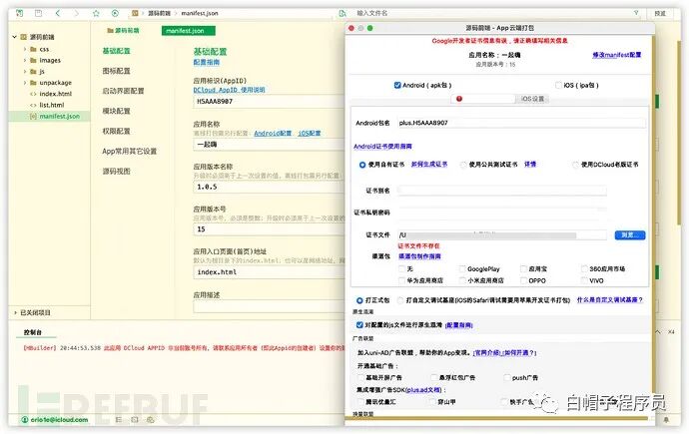Viewport: 689px width, 434px height.
Task: Open the 渠道包制作指南 link
Action: click(419, 256)
